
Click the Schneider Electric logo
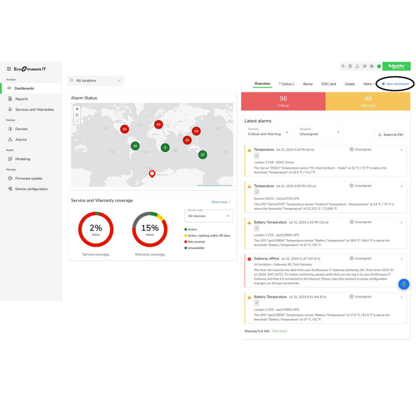point(396,66)
